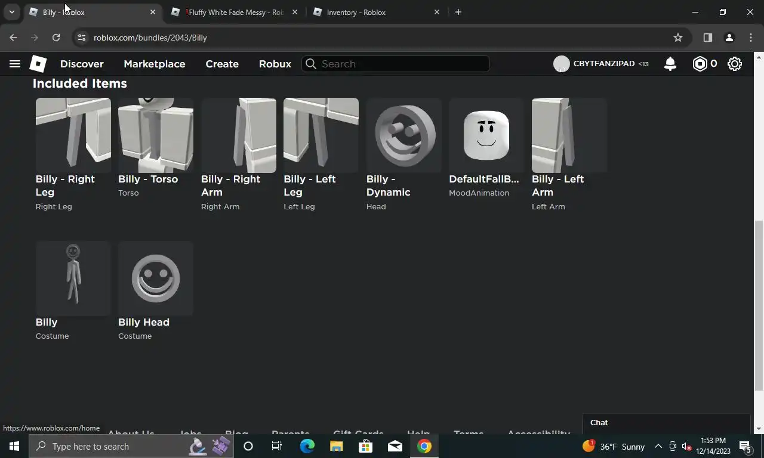This screenshot has height=458, width=764.
Task: Close the Billy - Roblox tab
Action: pos(153,12)
